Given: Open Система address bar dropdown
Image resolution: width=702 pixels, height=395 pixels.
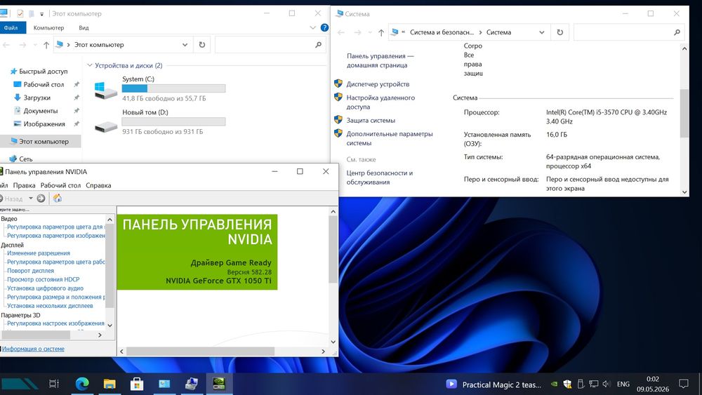Looking at the screenshot, I should 542,32.
